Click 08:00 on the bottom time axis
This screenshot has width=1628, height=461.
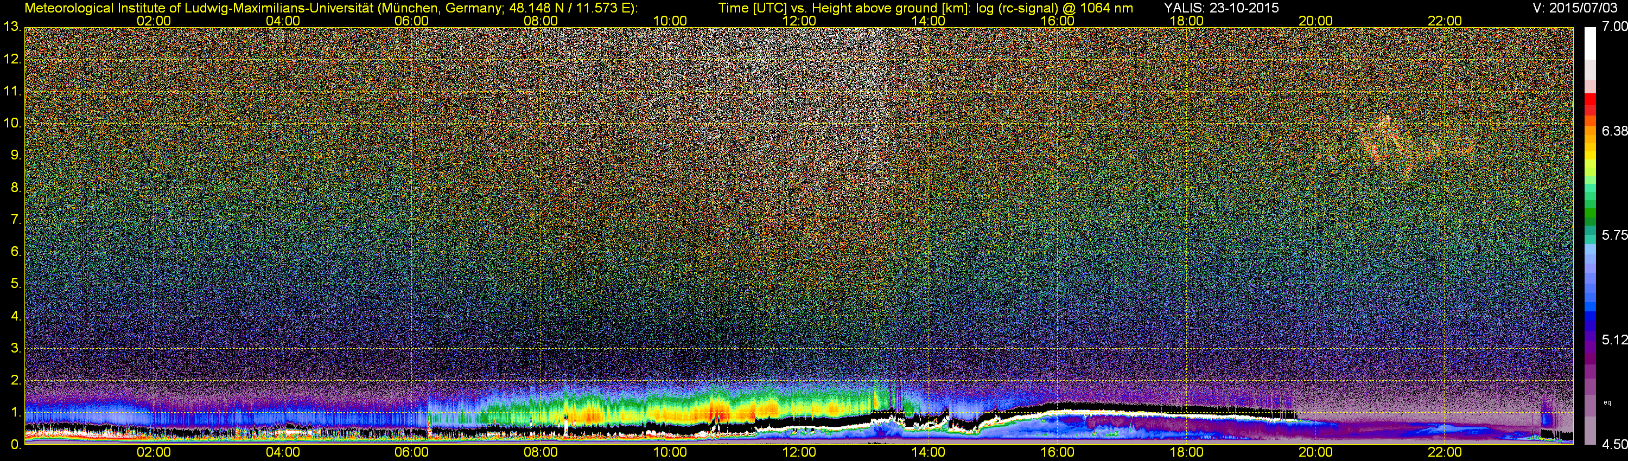click(540, 452)
